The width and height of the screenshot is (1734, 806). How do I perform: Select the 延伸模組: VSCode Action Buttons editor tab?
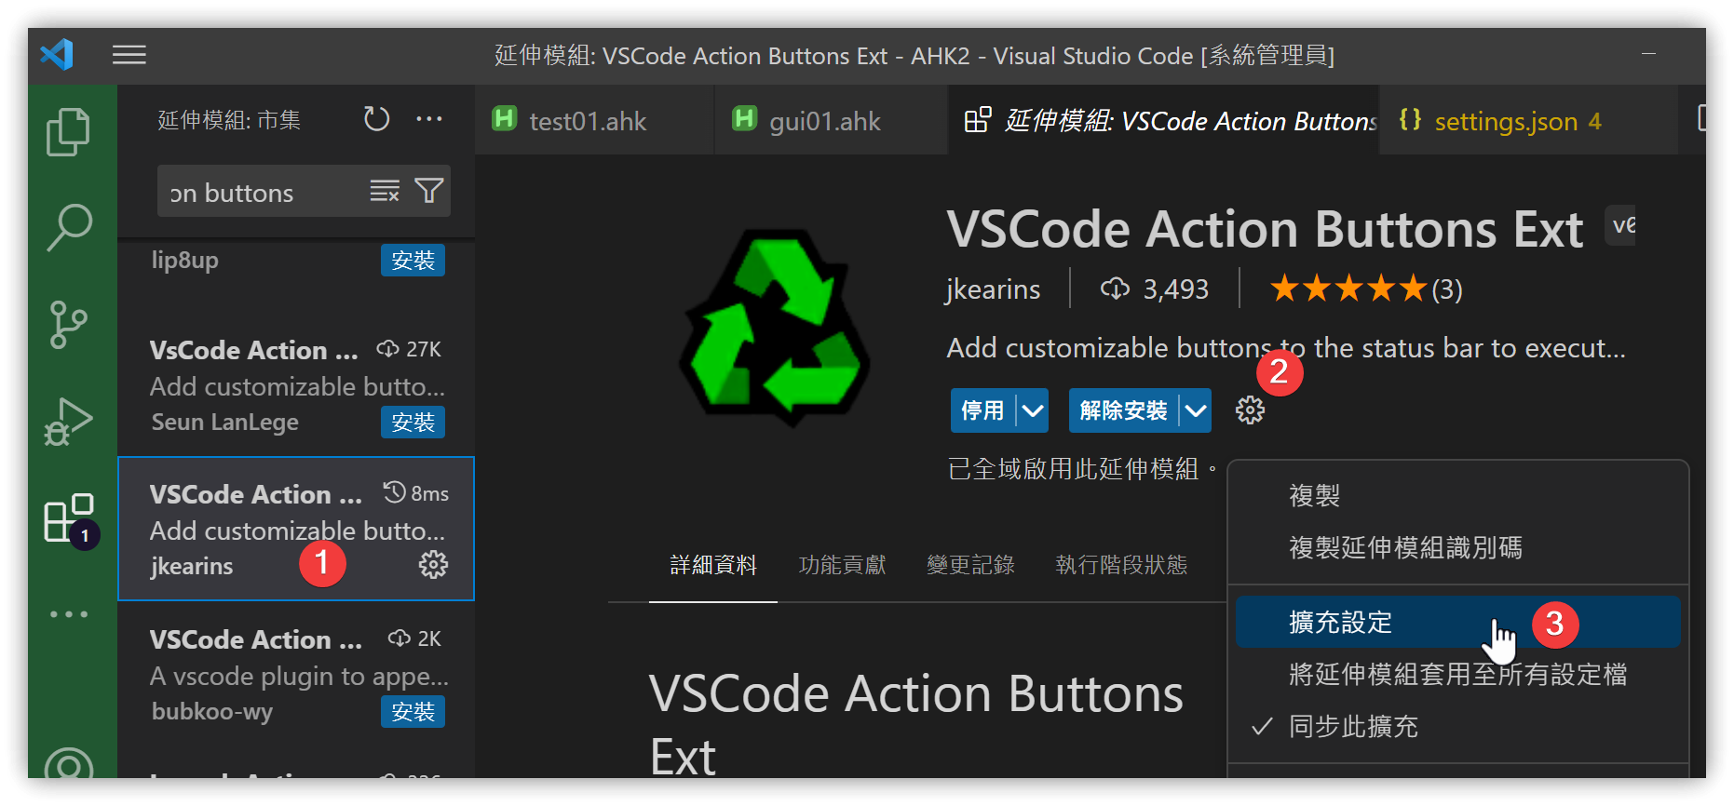[1164, 121]
